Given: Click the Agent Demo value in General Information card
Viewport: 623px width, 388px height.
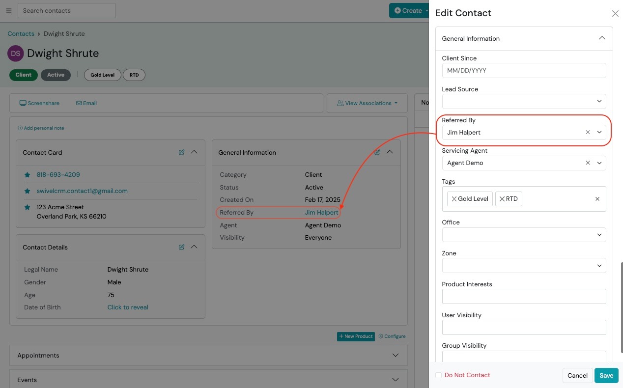Looking at the screenshot, I should pos(323,225).
